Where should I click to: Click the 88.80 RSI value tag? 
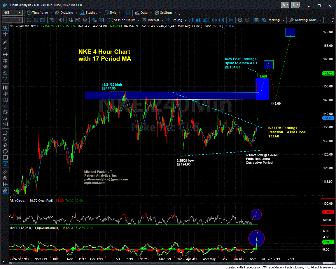(328, 212)
